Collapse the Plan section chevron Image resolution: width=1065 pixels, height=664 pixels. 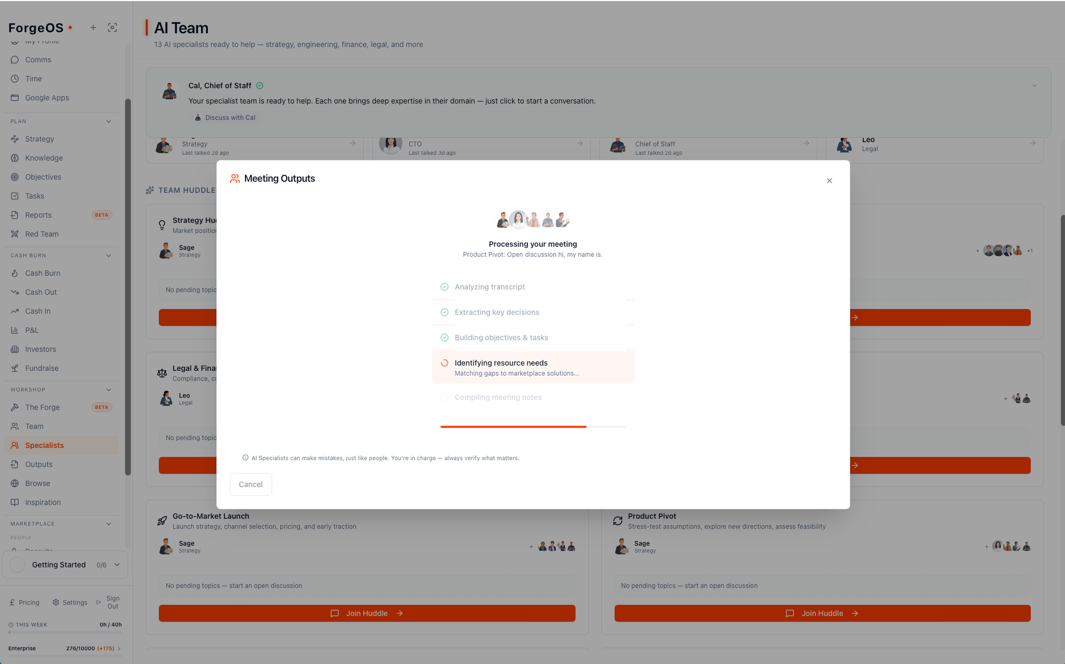(109, 122)
